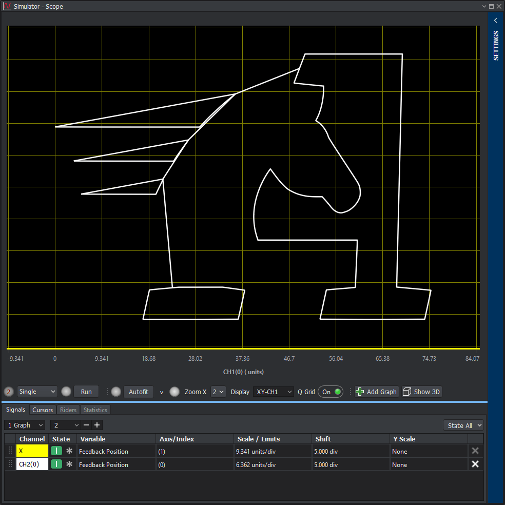
Task: Open the Zoom X factor dropdown
Action: pyautogui.click(x=218, y=392)
